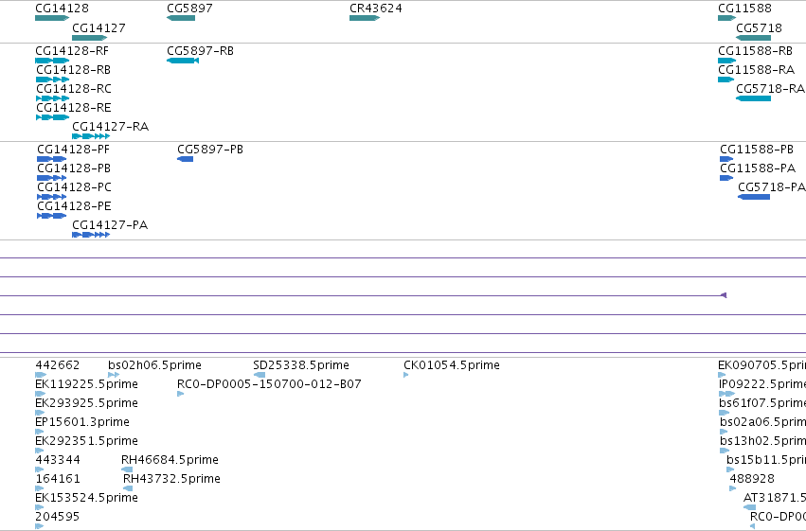Click transcript CG14128-RC

(52, 98)
